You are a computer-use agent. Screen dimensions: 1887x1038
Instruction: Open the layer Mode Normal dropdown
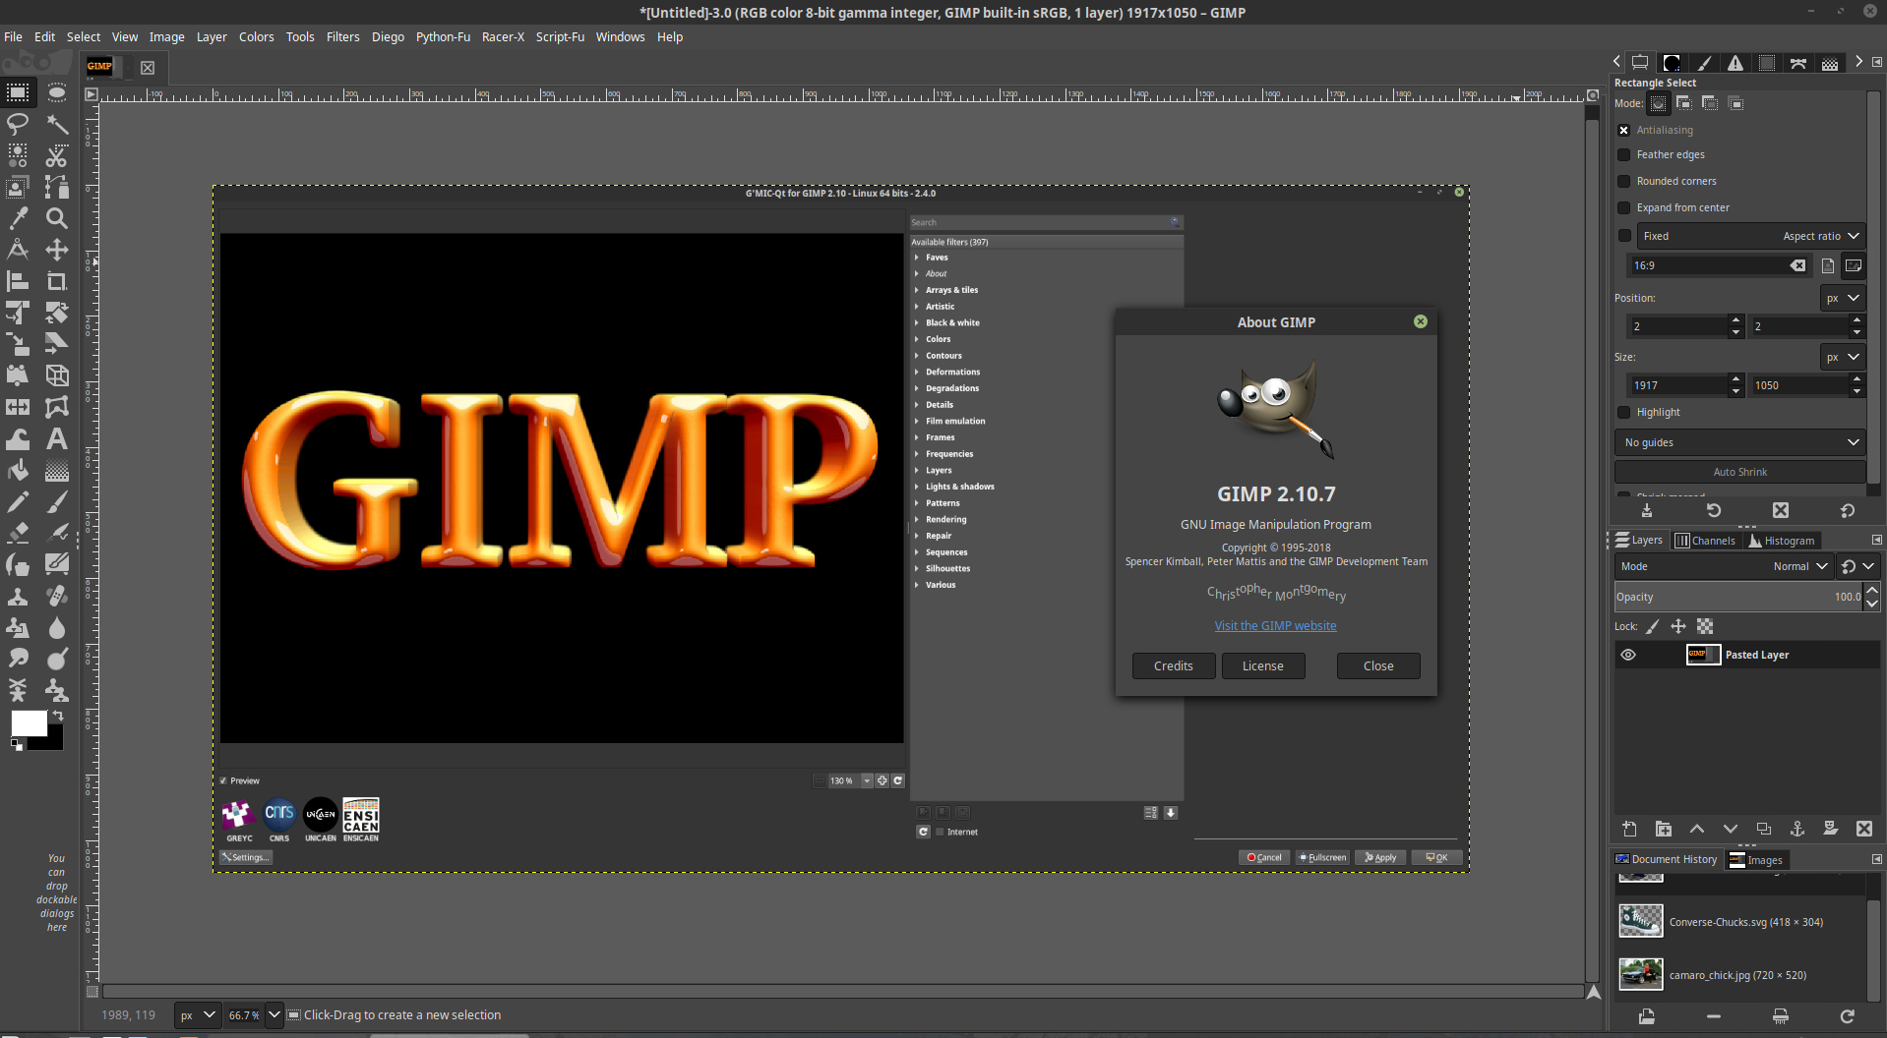click(x=1724, y=566)
